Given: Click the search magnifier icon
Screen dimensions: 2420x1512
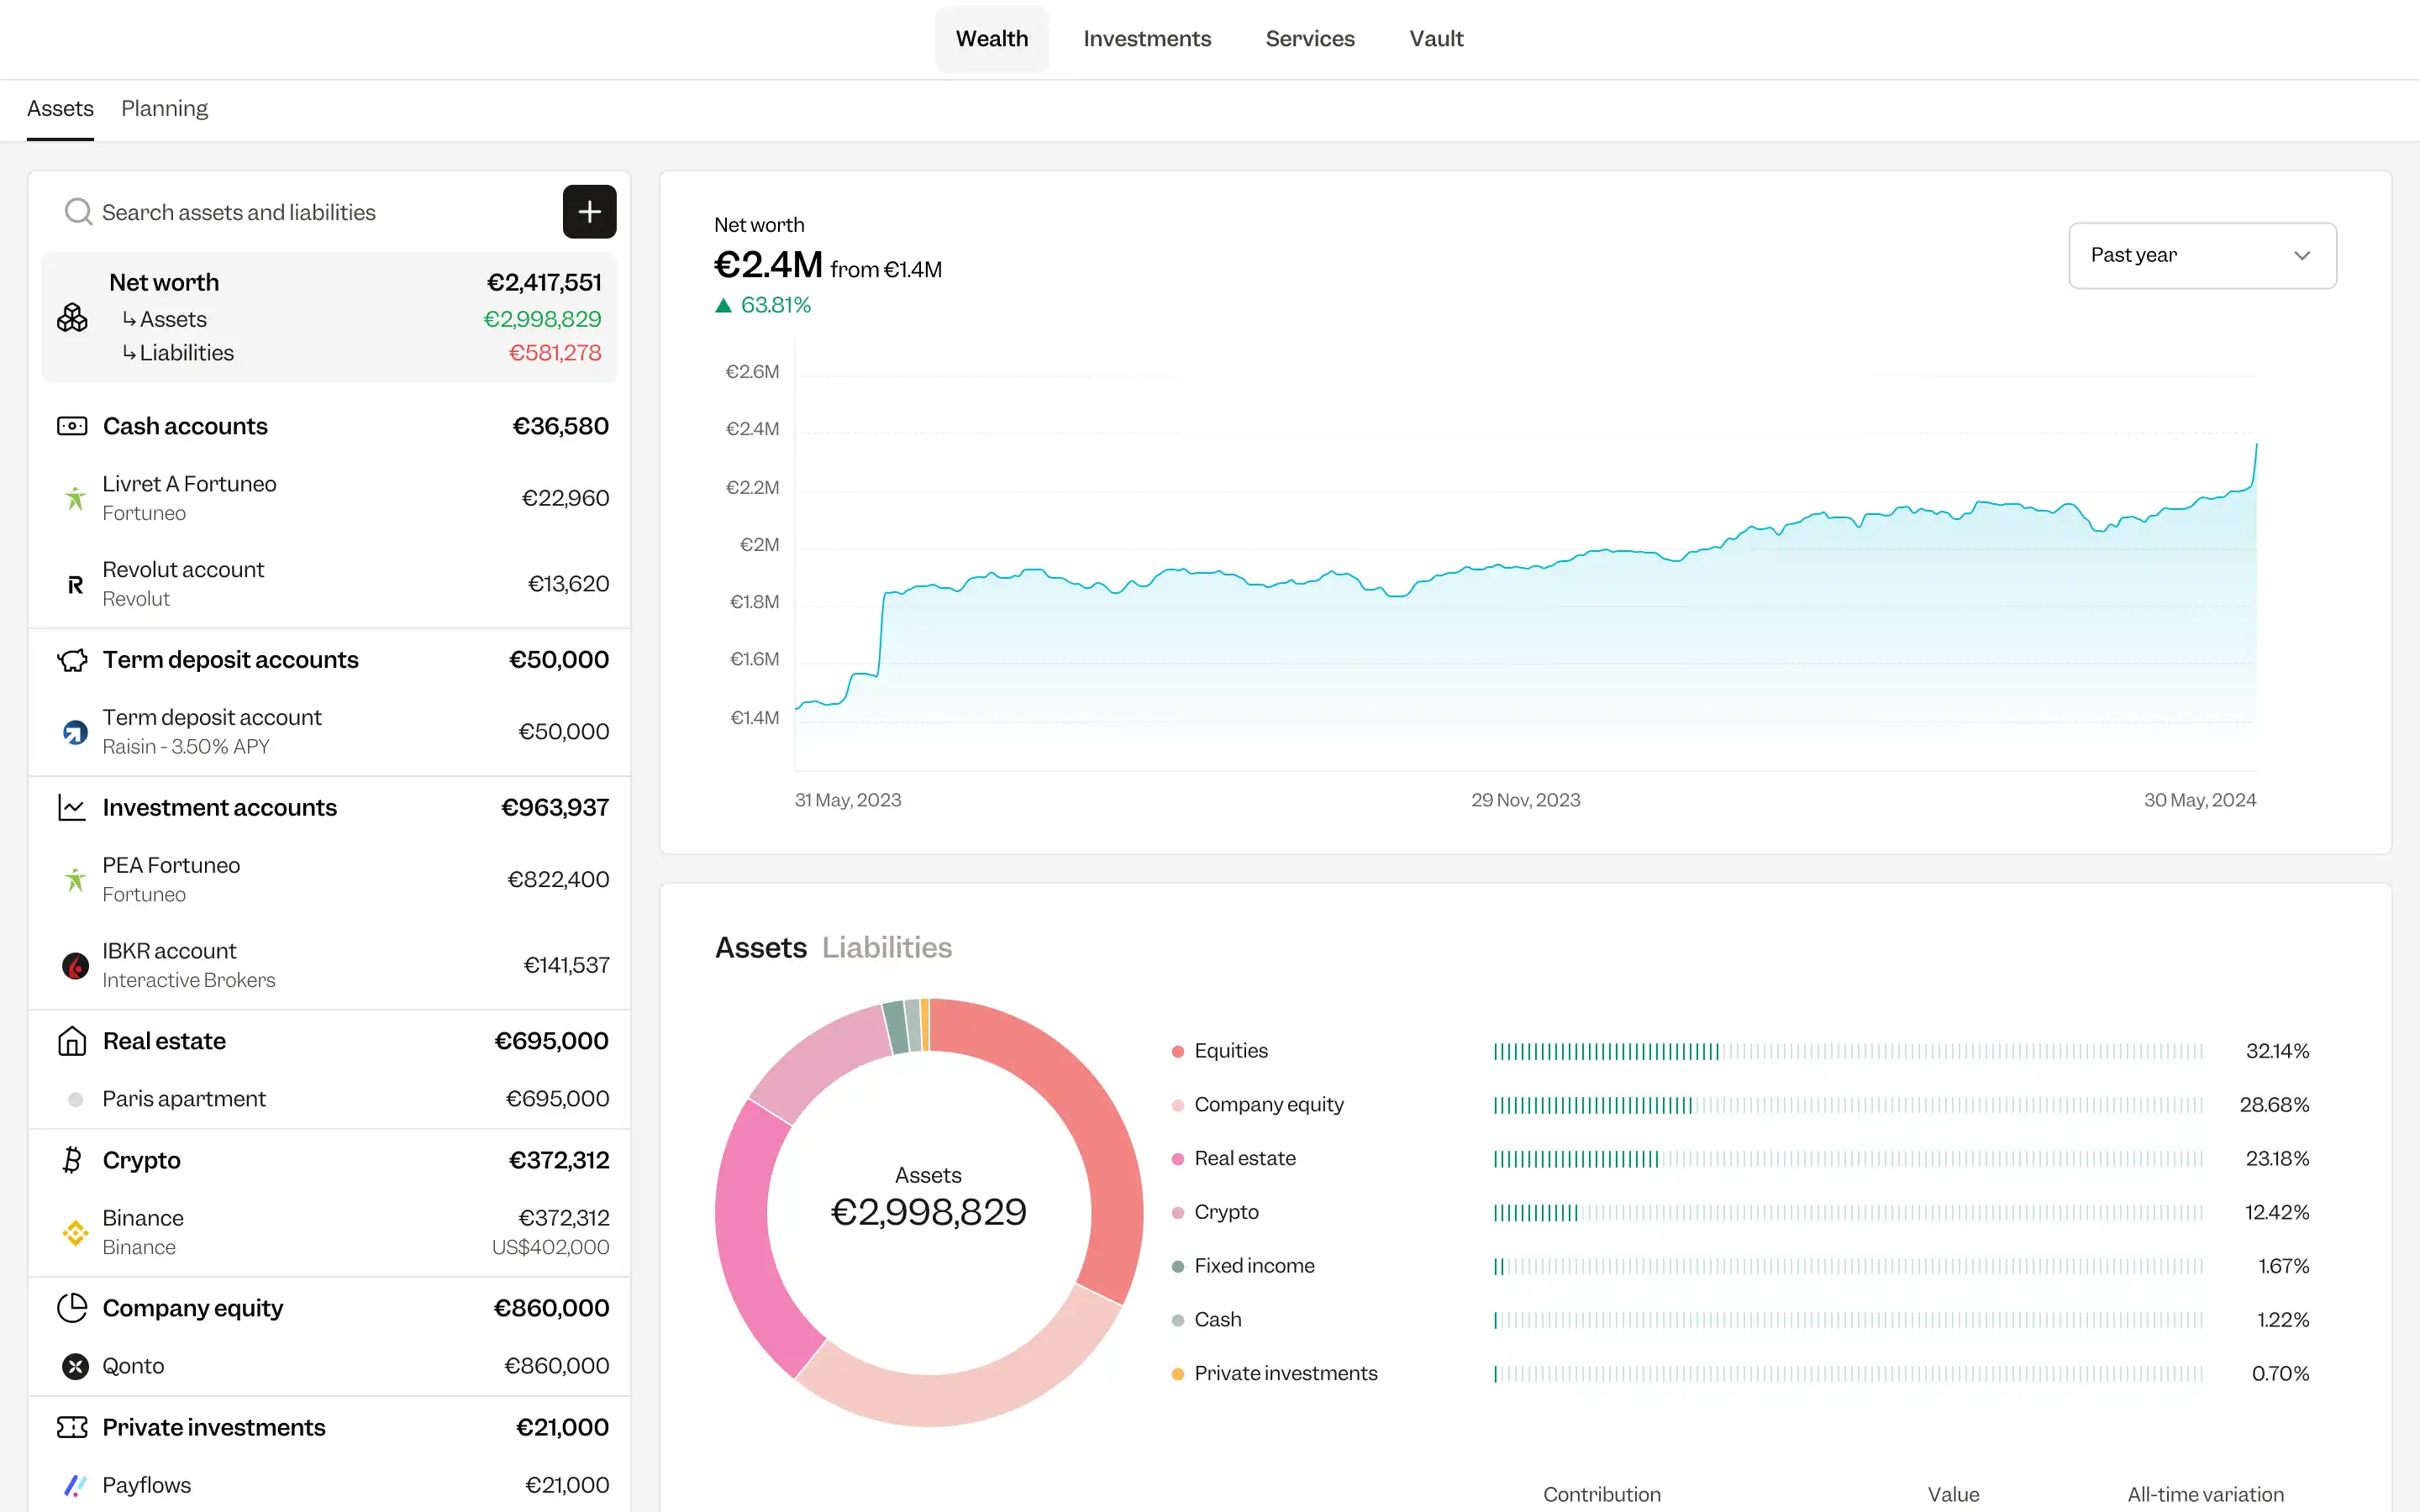Looking at the screenshot, I should [78, 212].
